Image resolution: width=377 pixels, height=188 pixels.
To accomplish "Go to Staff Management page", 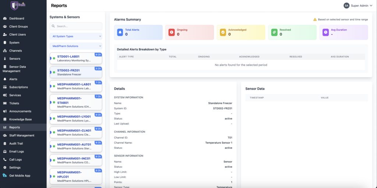I will (21, 135).
